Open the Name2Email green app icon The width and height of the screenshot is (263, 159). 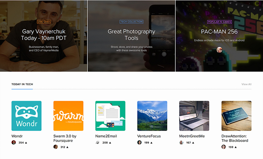pos(110,116)
